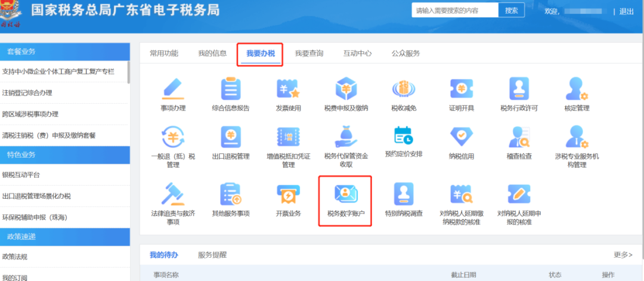Open 支持中小微企业个体工商户复工复产专栏
The height and width of the screenshot is (281, 644).
[58, 72]
